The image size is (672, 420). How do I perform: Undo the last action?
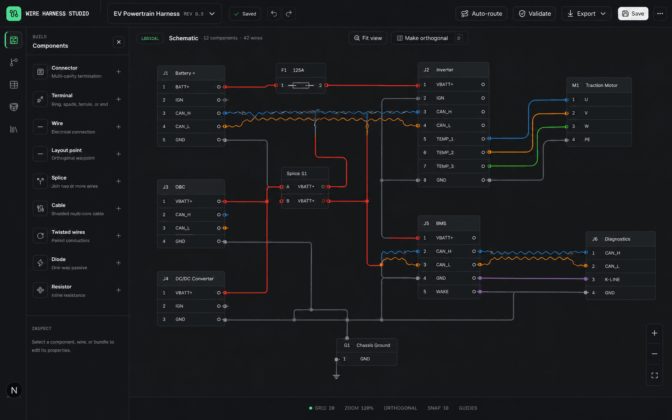click(x=274, y=14)
